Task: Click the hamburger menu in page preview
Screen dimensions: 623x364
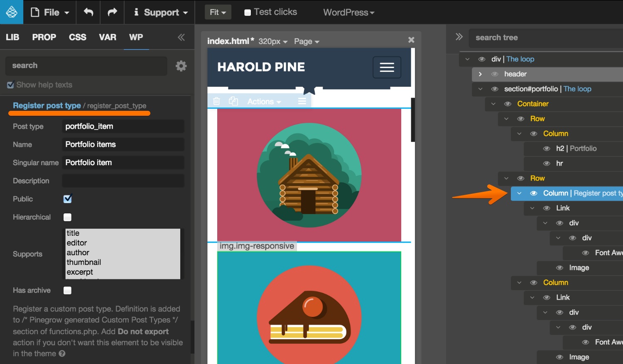Action: 387,67
